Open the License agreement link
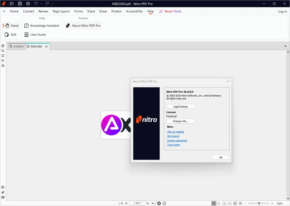 177,141
